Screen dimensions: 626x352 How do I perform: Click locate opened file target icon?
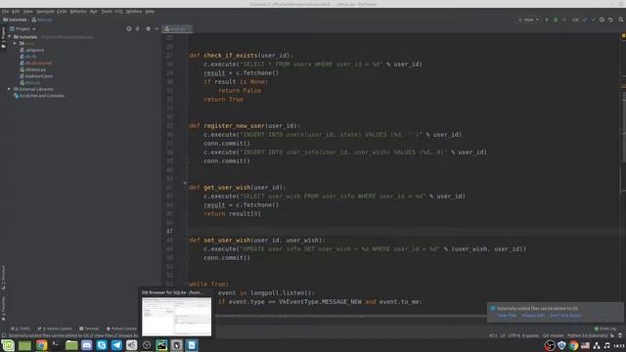click(129, 28)
